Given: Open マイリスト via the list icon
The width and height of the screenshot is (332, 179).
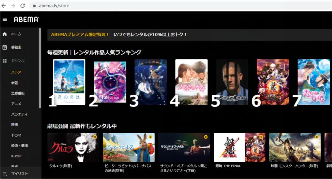Looking at the screenshot, I should 5,174.
